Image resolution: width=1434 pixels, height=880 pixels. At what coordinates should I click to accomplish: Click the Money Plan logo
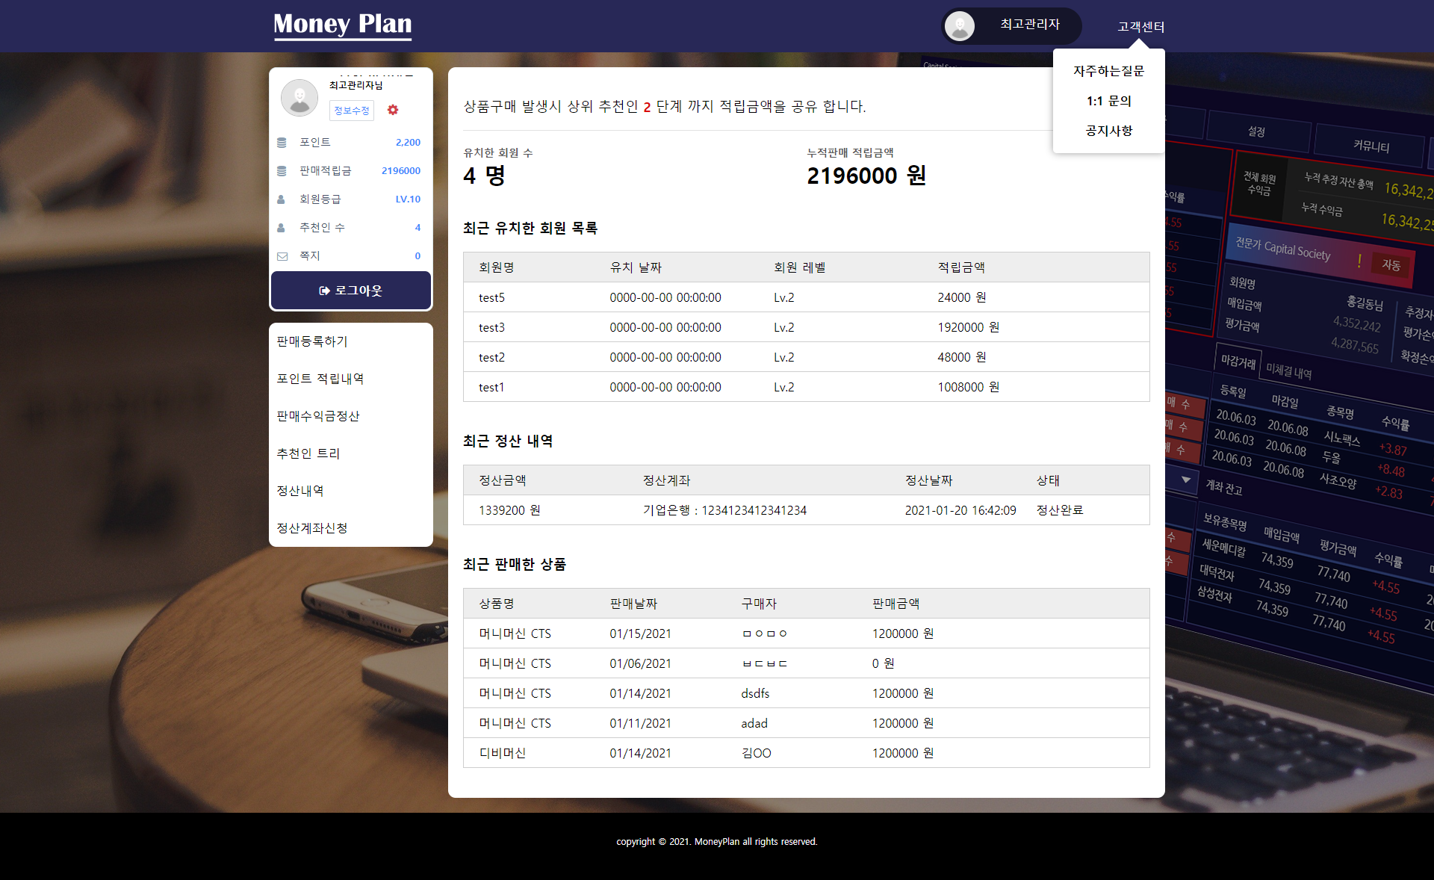pos(342,25)
